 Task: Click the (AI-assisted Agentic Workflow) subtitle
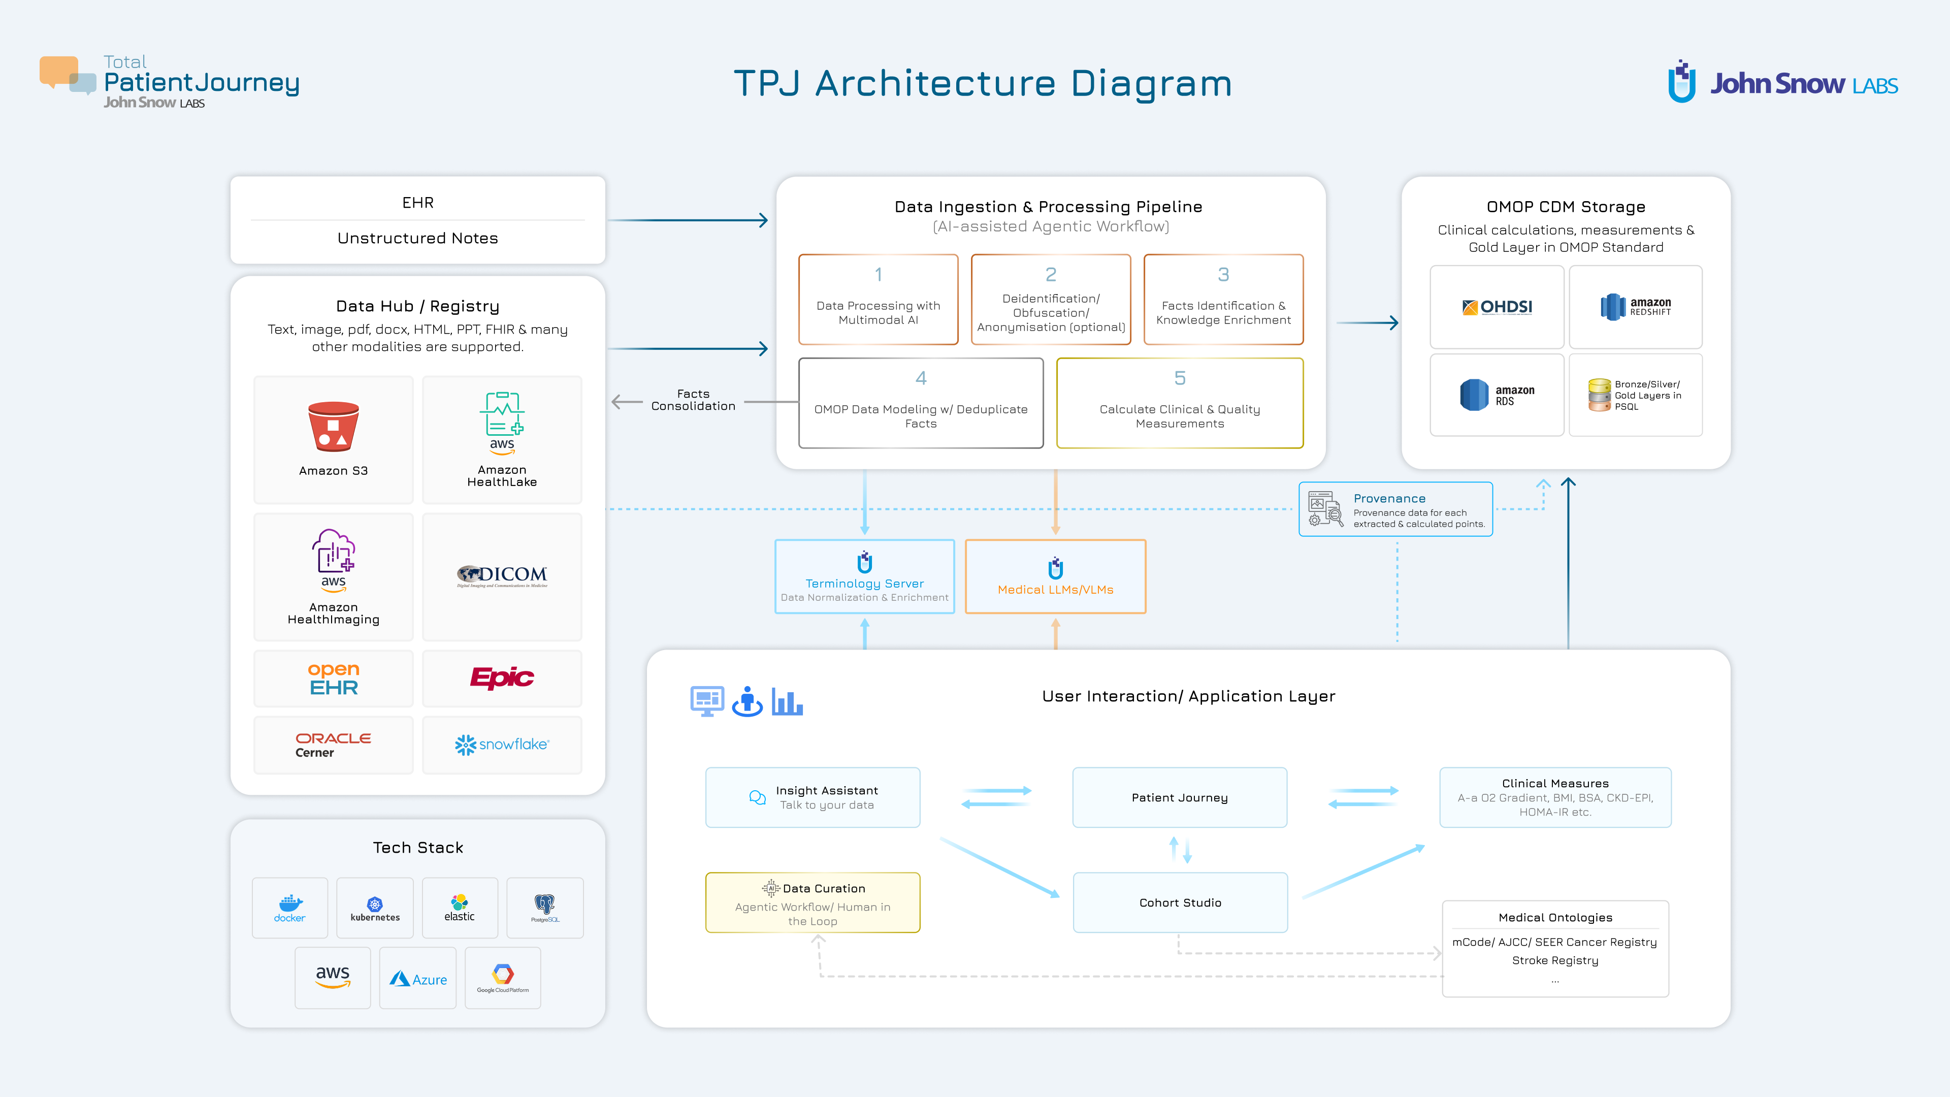pos(1051,227)
